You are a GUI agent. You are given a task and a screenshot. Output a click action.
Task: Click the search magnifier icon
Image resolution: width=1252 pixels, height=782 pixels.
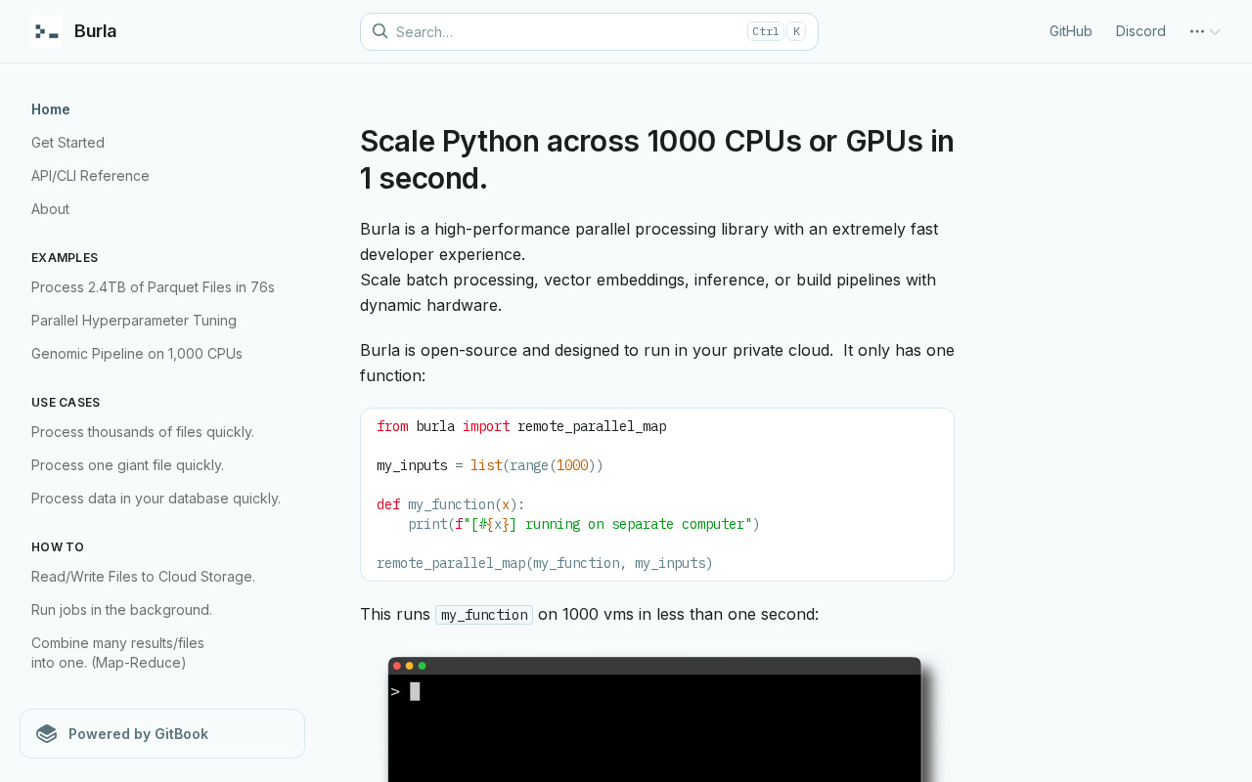(x=380, y=31)
